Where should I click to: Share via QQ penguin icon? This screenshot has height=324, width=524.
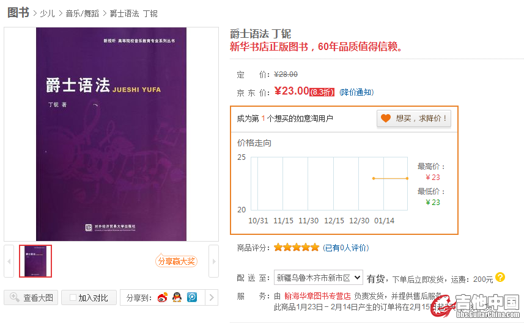[x=177, y=297]
